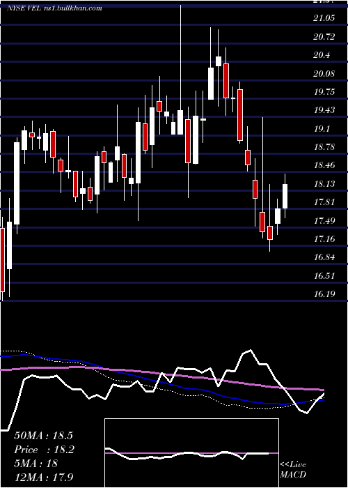
Task: Click the 19.75 price axis label
Action: 324,92
